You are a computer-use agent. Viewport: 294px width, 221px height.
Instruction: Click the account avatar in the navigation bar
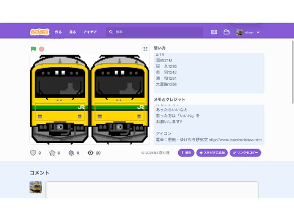(x=239, y=32)
